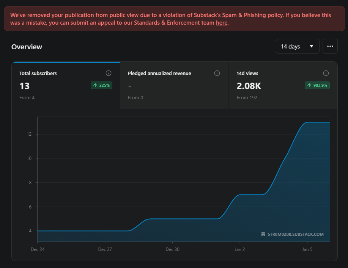The height and width of the screenshot is (268, 348).
Task: Click the Jan 5 axis label
Action: coord(307,249)
